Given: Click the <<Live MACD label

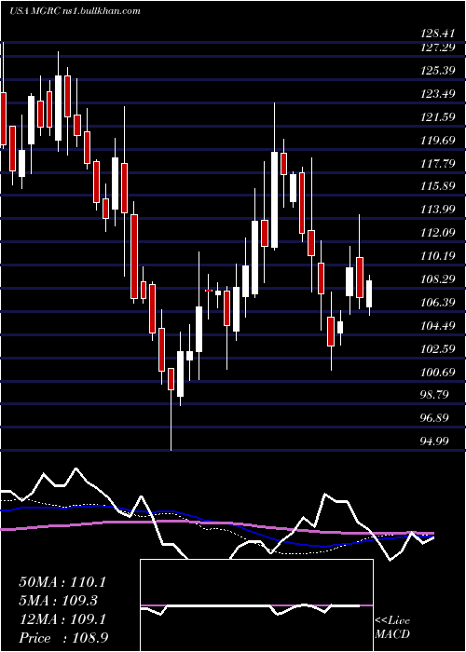Looking at the screenshot, I should tap(392, 628).
